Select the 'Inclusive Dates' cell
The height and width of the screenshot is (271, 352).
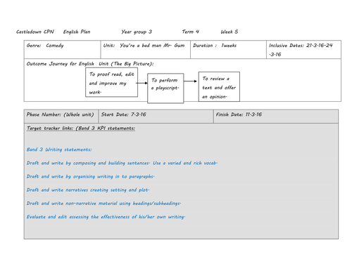[303, 50]
